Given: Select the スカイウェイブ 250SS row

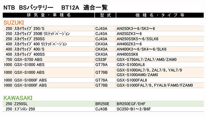Looking at the screenshot, I should coord(103,39).
